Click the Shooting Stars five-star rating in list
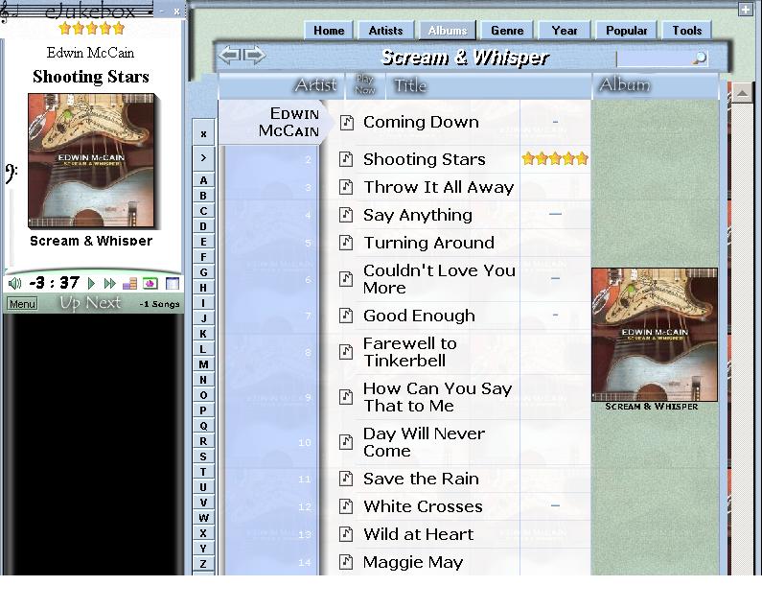This screenshot has width=762, height=609. pos(555,158)
